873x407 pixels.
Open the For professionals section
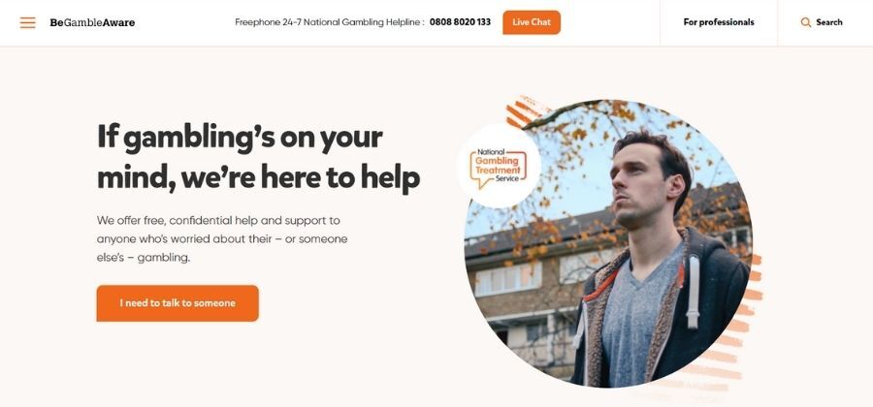[x=719, y=22]
